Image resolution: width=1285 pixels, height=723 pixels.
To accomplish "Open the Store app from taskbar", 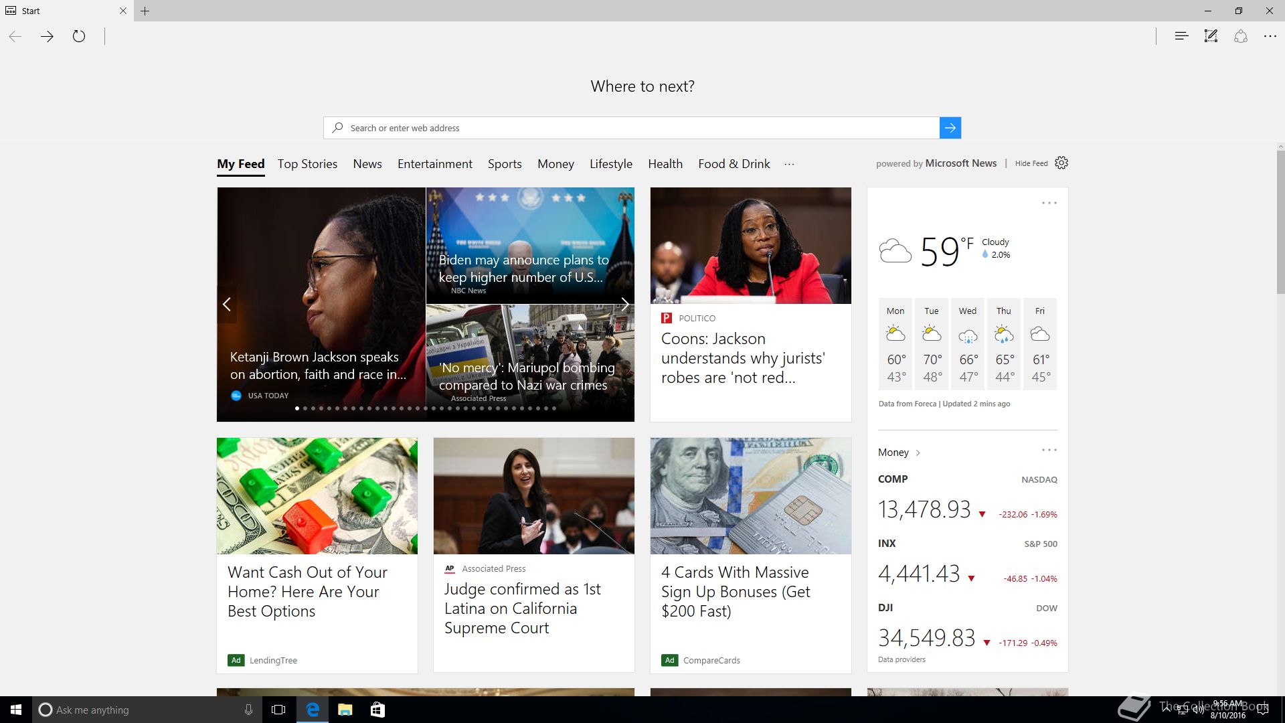I will tap(377, 710).
